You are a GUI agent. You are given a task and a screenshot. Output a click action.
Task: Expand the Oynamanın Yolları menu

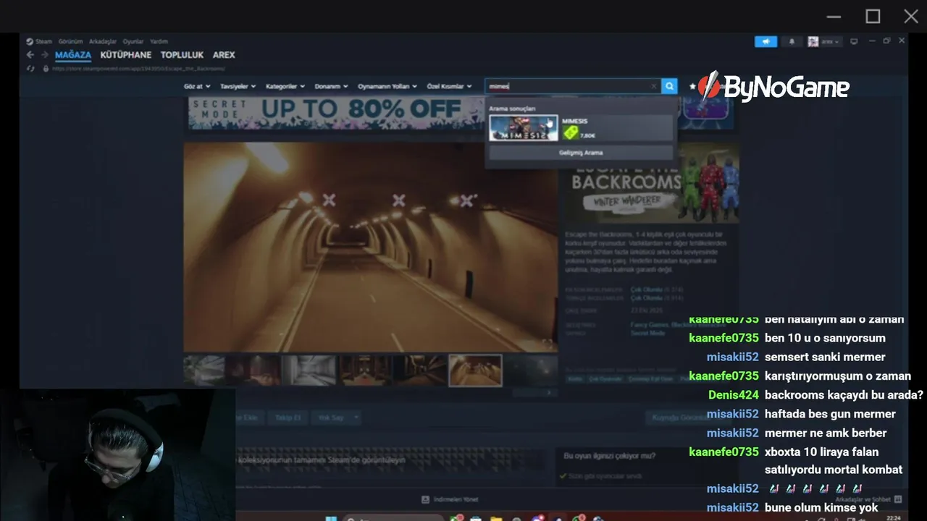[x=388, y=86]
